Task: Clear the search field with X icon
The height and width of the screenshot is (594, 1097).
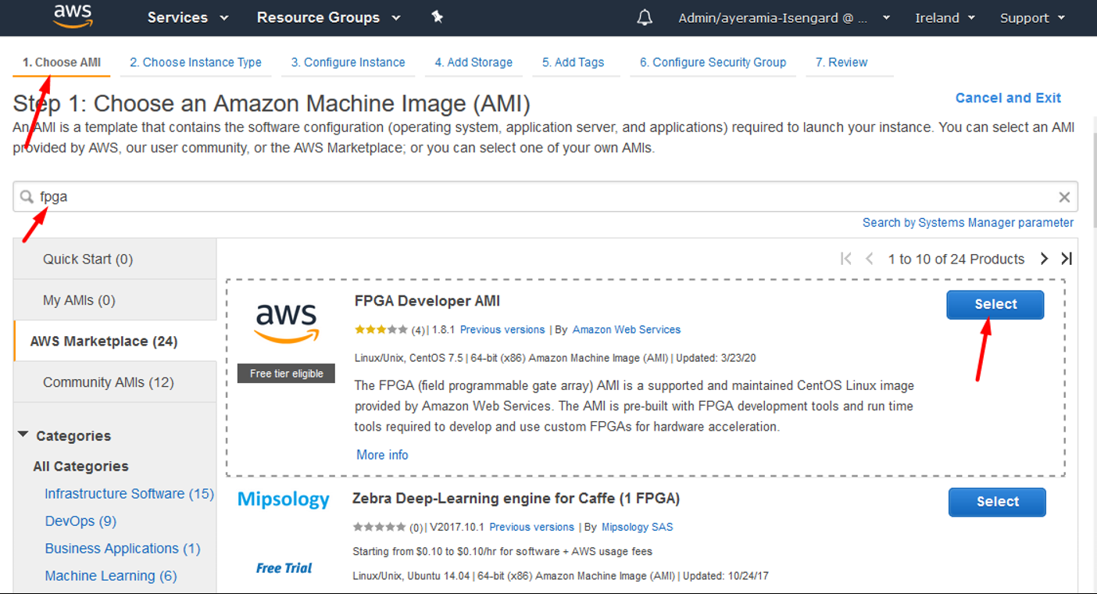Action: coord(1064,197)
